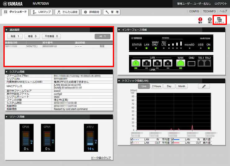Click the pencil edit icon in traffic panel
Image resolution: width=230 pixels, height=166 pixels.
coord(204,86)
